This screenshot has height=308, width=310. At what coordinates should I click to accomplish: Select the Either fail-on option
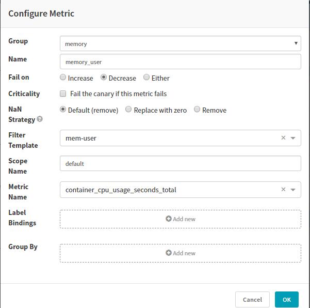tap(146, 78)
